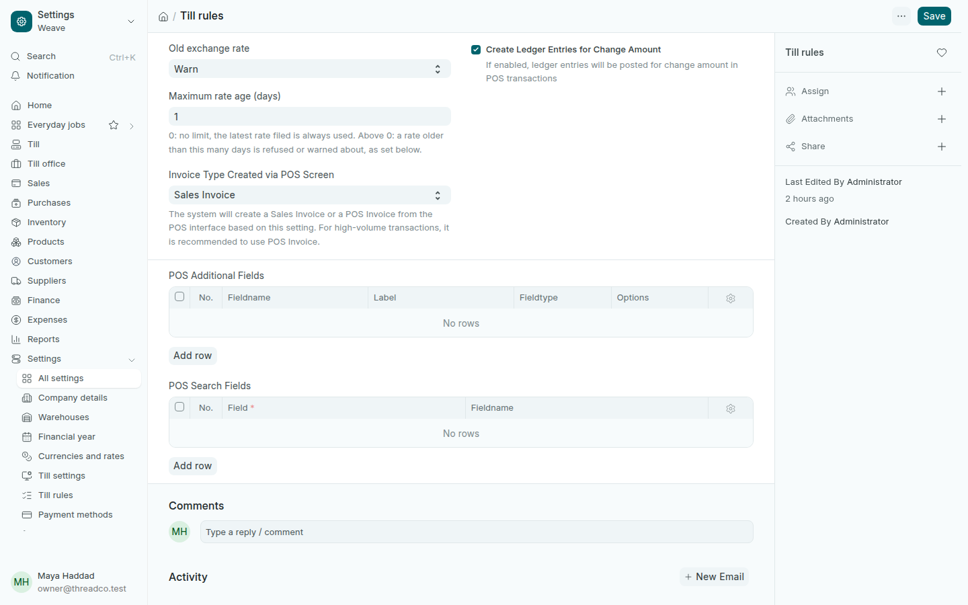This screenshot has width=968, height=605.
Task: Click the Products icon in sidebar
Action: (16, 242)
